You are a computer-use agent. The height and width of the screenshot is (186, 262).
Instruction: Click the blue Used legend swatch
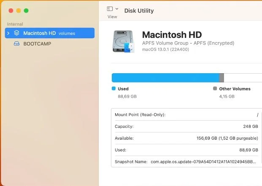[113, 88]
